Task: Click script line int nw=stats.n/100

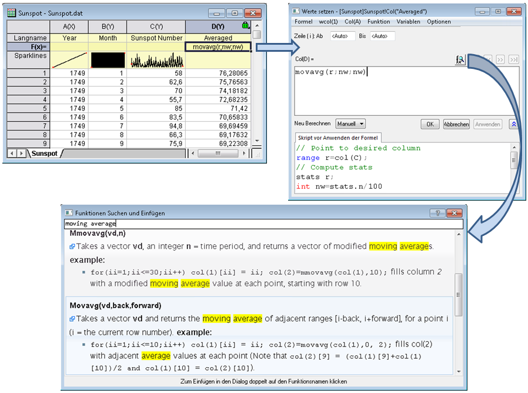Action: pos(339,186)
